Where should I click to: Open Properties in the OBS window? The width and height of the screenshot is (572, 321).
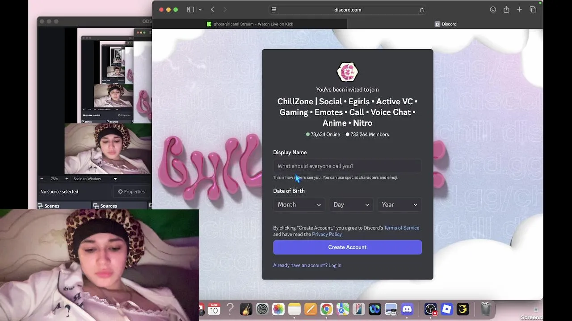tap(131, 192)
